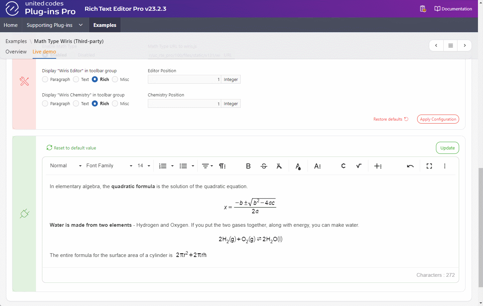Open Supporting Plug-ins menu
This screenshot has height=306, width=483.
tap(49, 25)
